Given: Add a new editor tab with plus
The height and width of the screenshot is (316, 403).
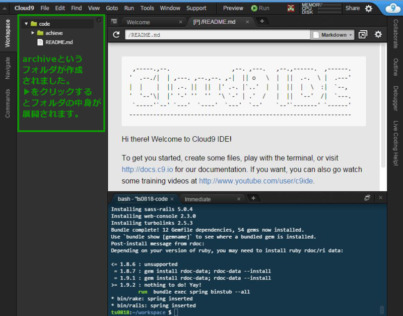Looking at the screenshot, I should 262,21.
